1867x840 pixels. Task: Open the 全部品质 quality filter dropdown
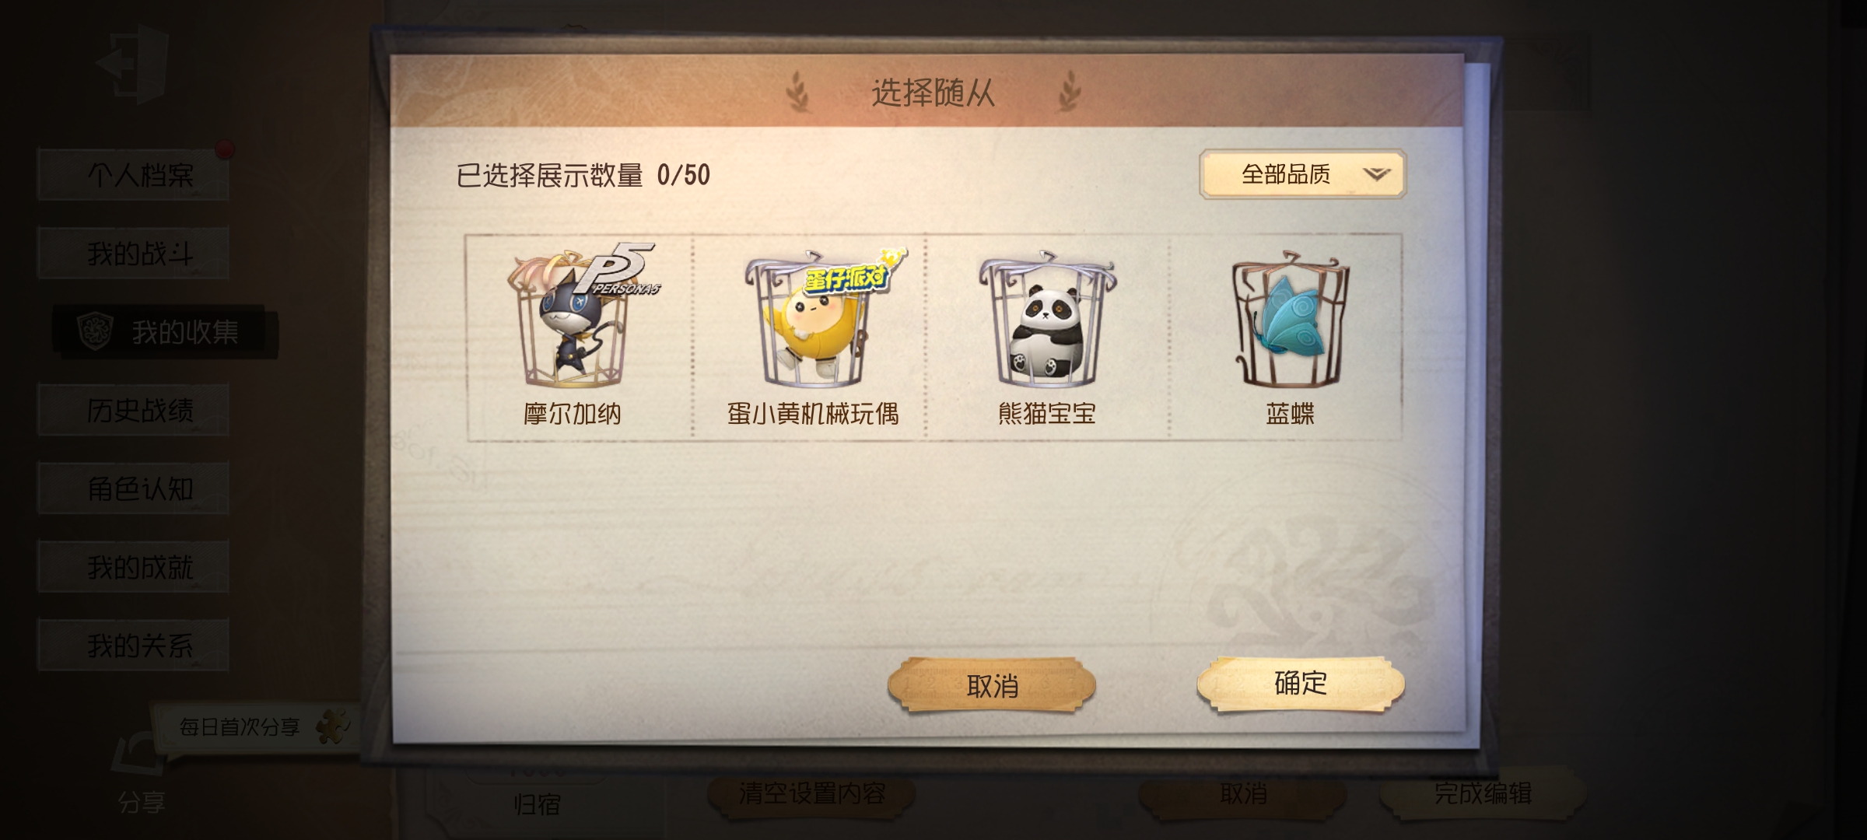(1302, 174)
